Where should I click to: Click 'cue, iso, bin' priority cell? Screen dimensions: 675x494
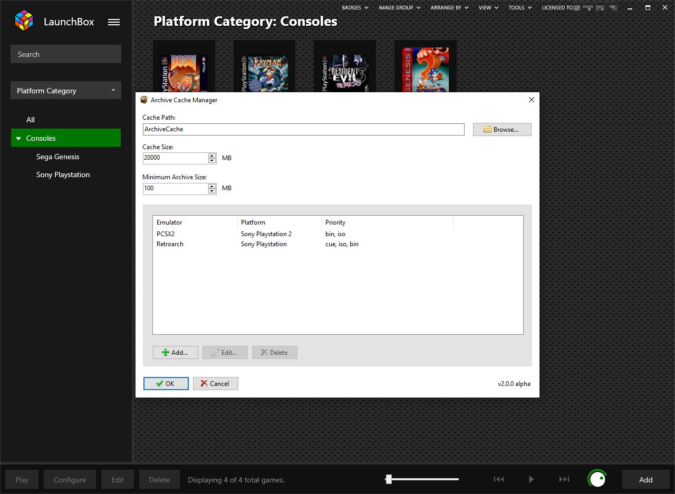tap(342, 244)
